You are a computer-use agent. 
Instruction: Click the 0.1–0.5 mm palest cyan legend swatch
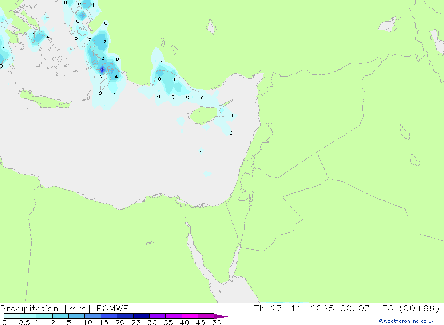12,316
